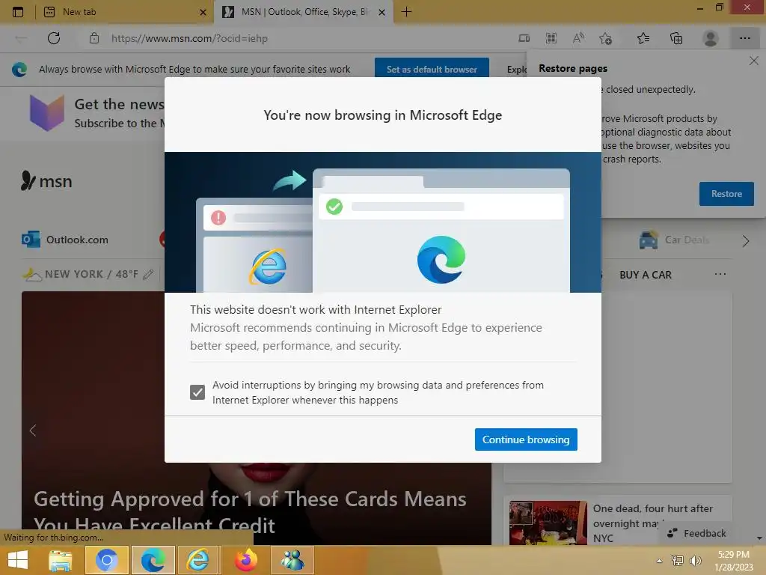Click the Feedback button
The image size is (766, 575).
[696, 533]
